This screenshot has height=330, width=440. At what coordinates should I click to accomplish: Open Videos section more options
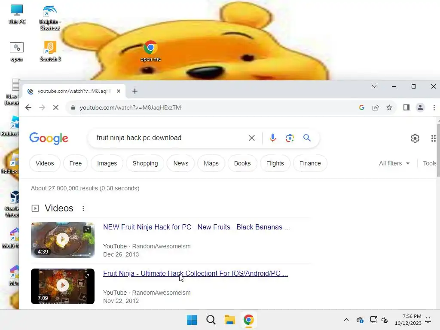83,208
